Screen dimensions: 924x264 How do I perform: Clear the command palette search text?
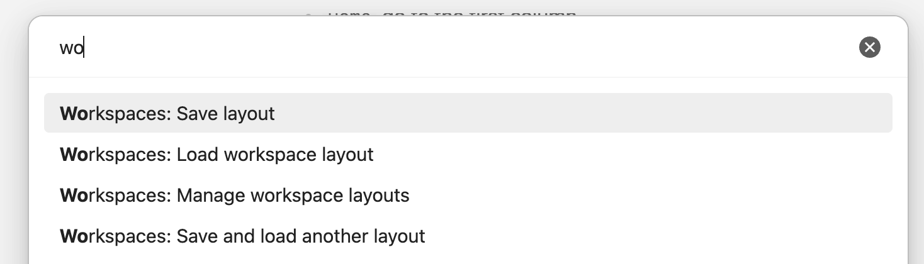point(869,47)
